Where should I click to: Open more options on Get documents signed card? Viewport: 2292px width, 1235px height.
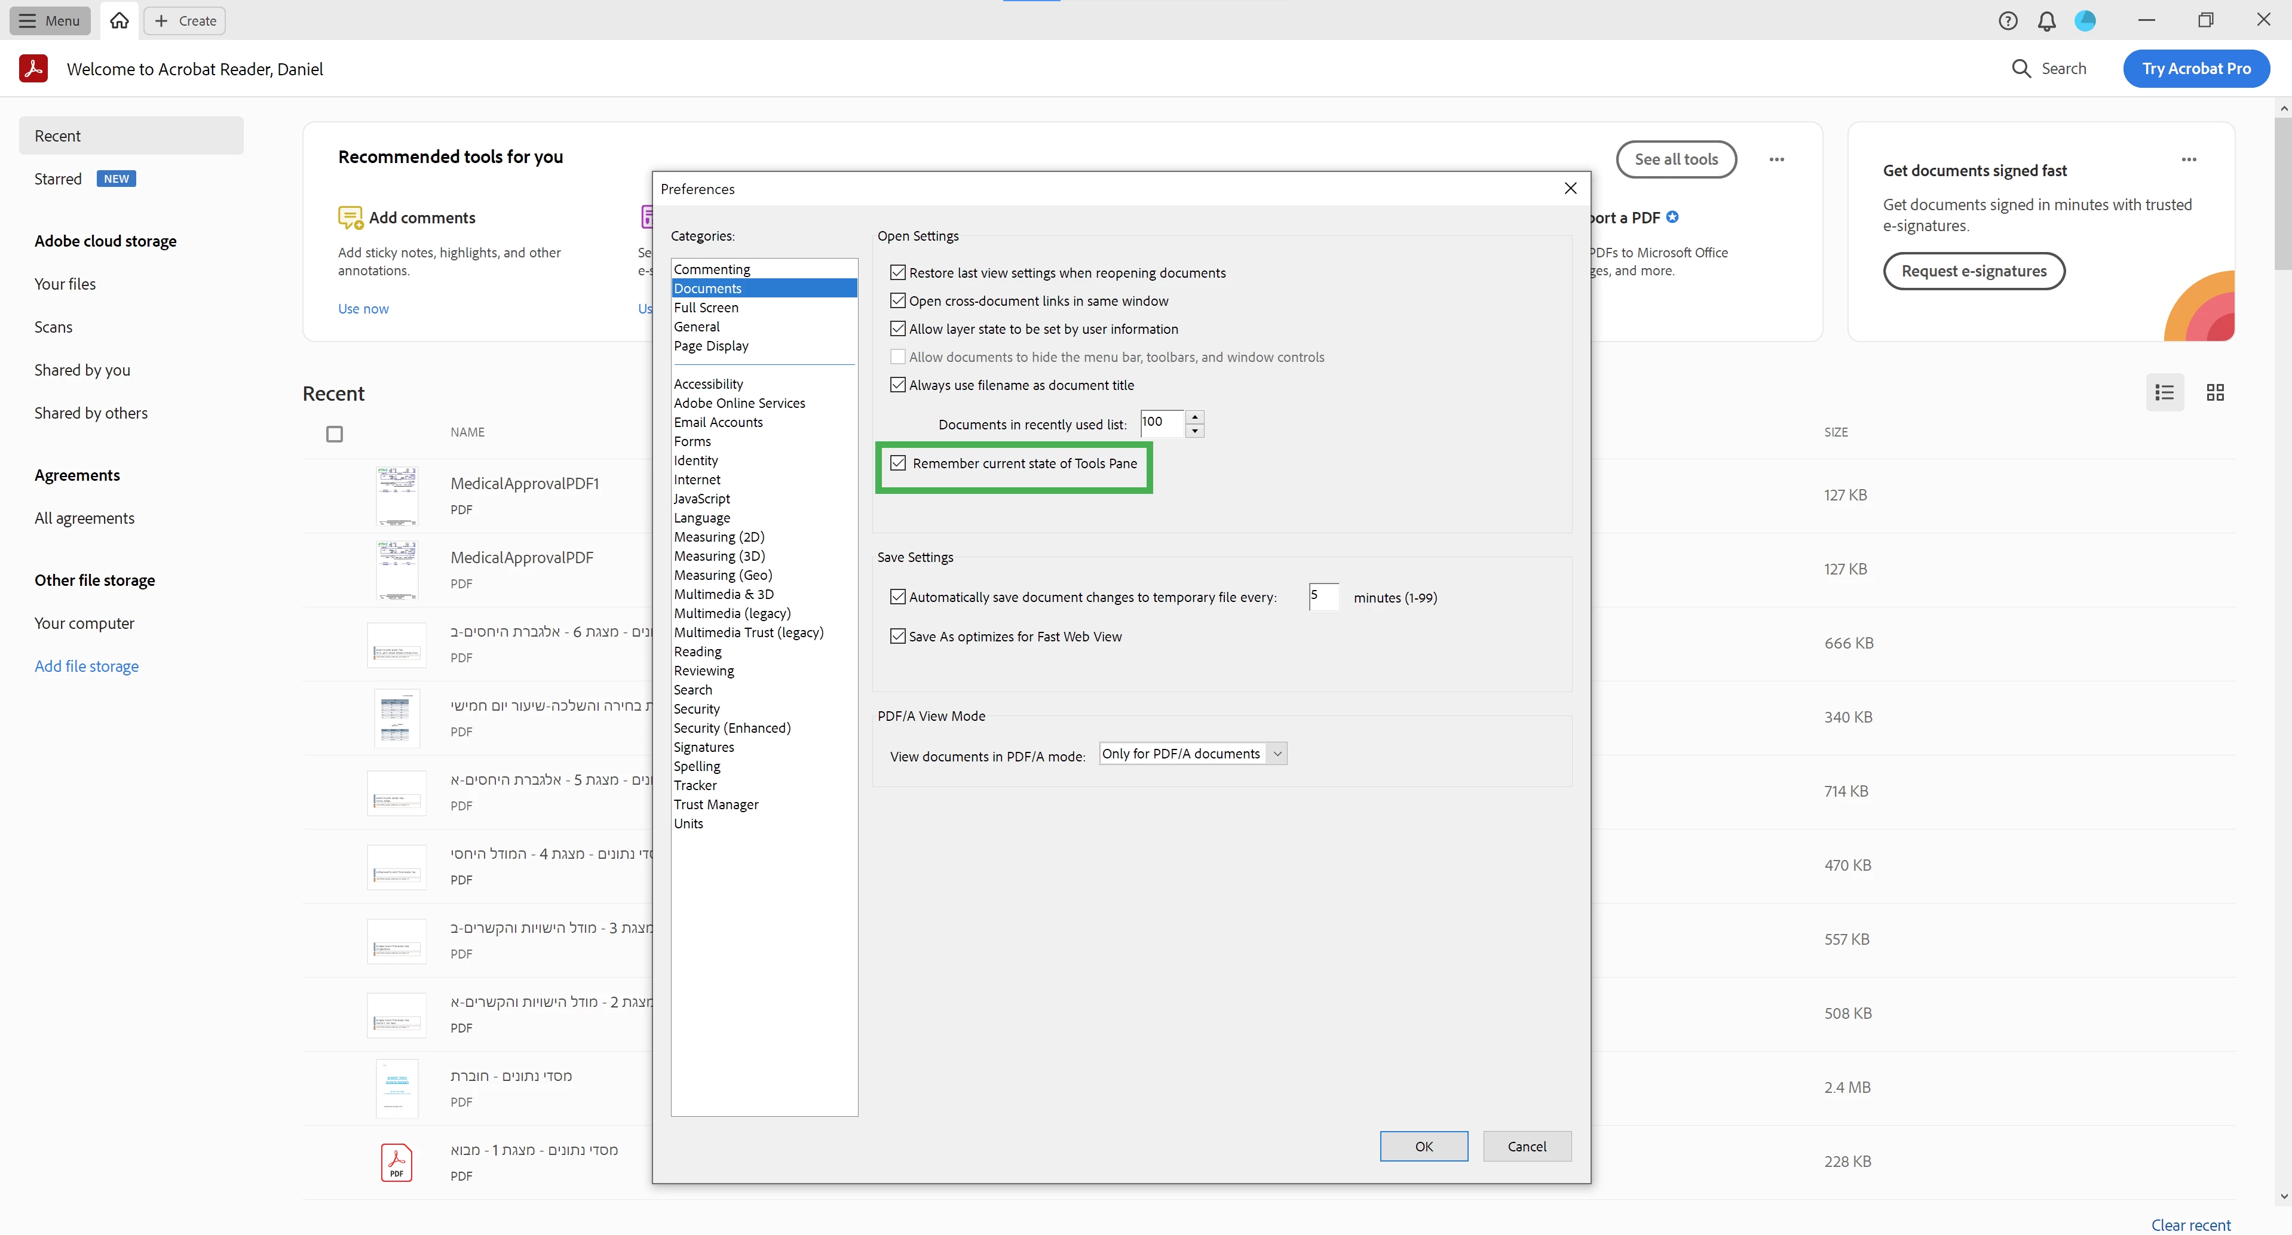pyautogui.click(x=2189, y=160)
